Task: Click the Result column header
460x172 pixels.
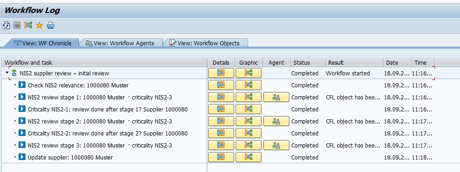Action: pyautogui.click(x=354, y=62)
